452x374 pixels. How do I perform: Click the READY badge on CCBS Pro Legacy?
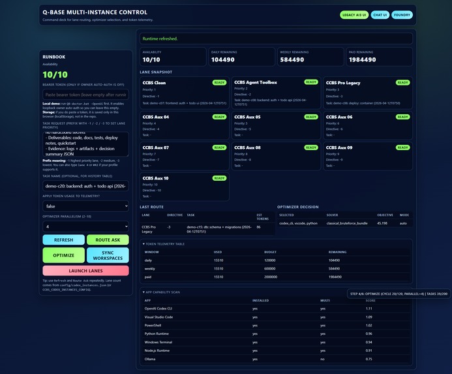tap(402, 82)
